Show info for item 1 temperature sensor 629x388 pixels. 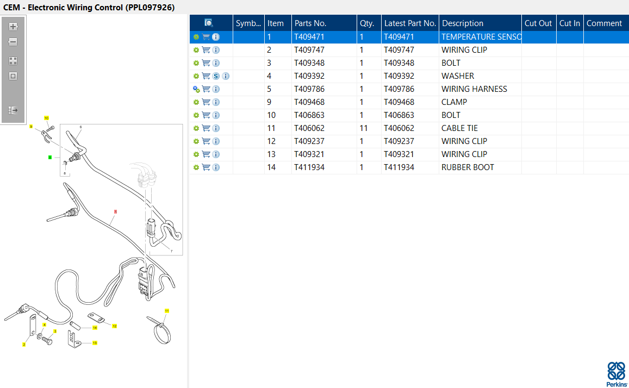pyautogui.click(x=216, y=37)
